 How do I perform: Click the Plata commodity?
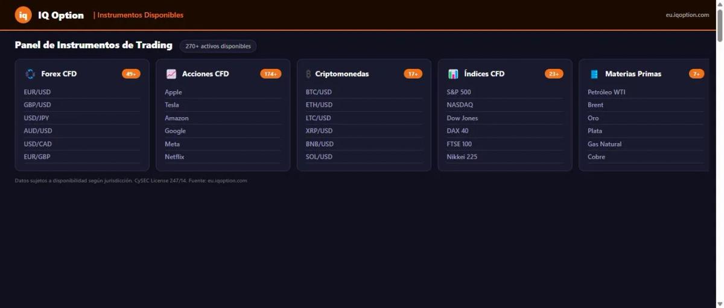(646, 130)
